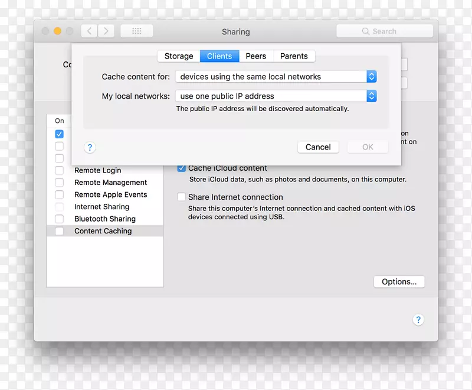The image size is (472, 390).
Task: Switch to the Storage tab
Action: tap(179, 56)
